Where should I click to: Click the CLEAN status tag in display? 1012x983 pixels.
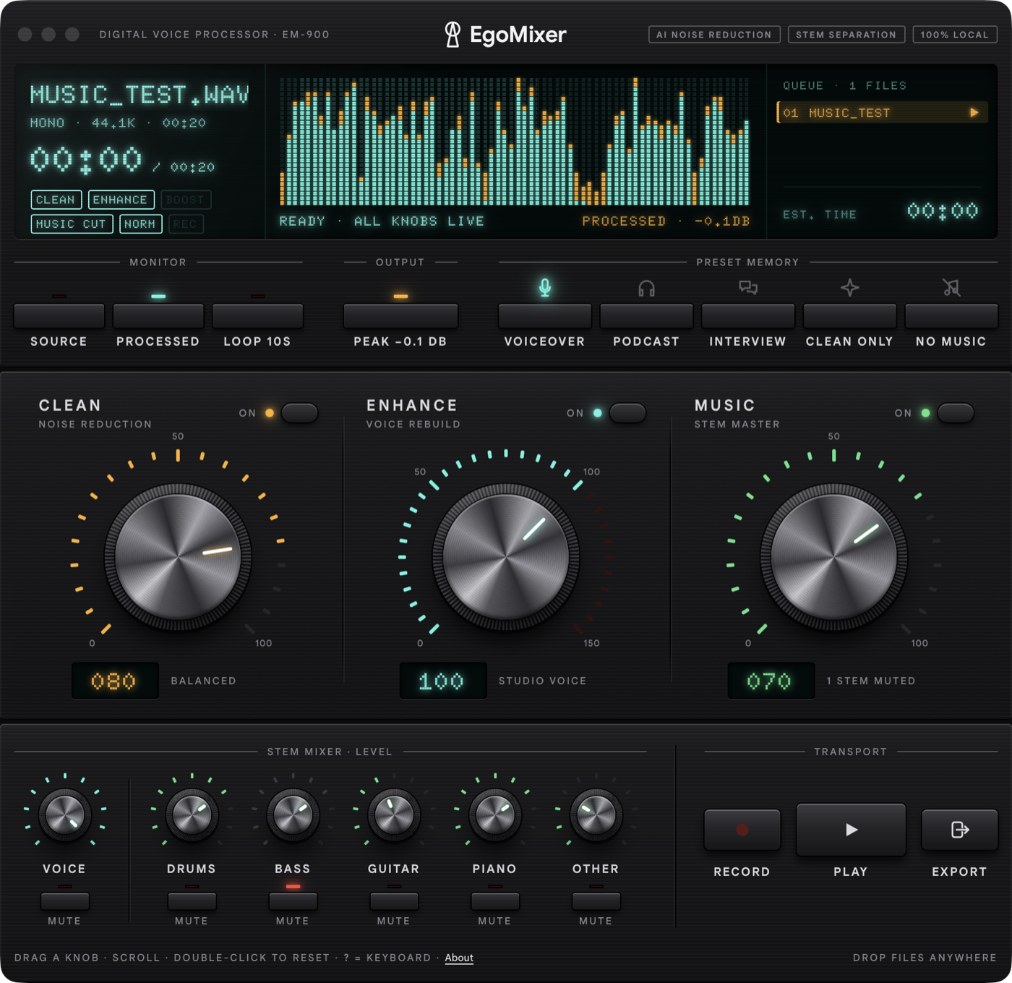56,200
